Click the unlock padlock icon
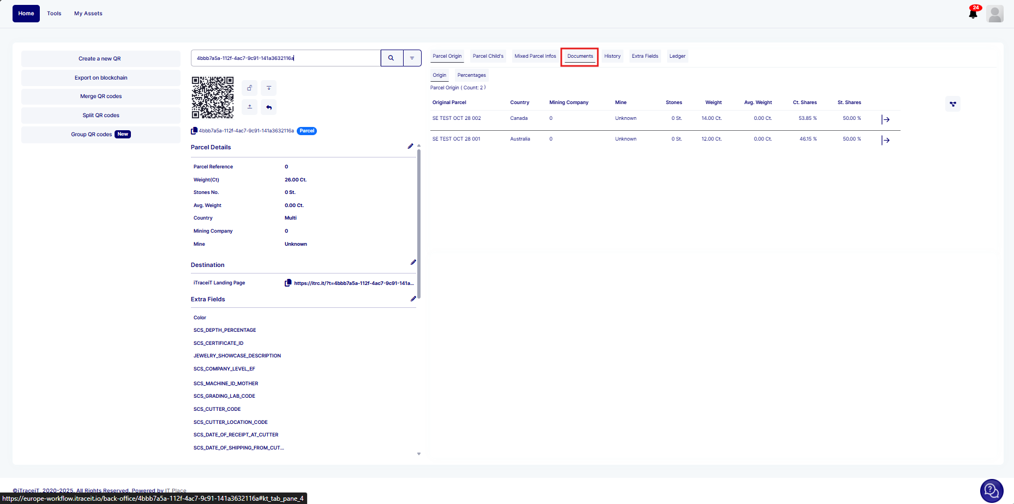 point(249,88)
